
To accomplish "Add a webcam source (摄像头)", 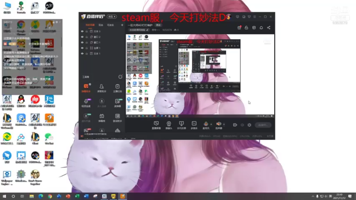I will point(169,125).
